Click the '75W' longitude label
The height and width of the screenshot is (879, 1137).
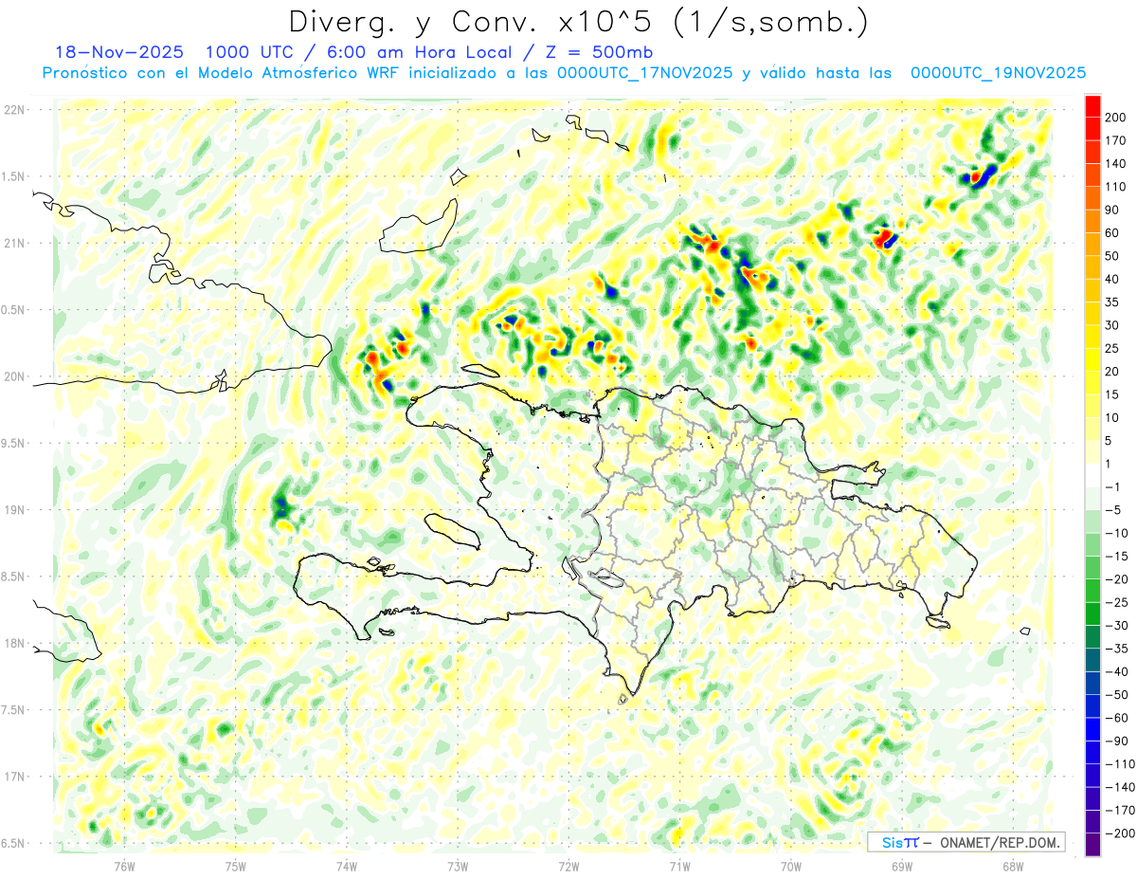[236, 866]
